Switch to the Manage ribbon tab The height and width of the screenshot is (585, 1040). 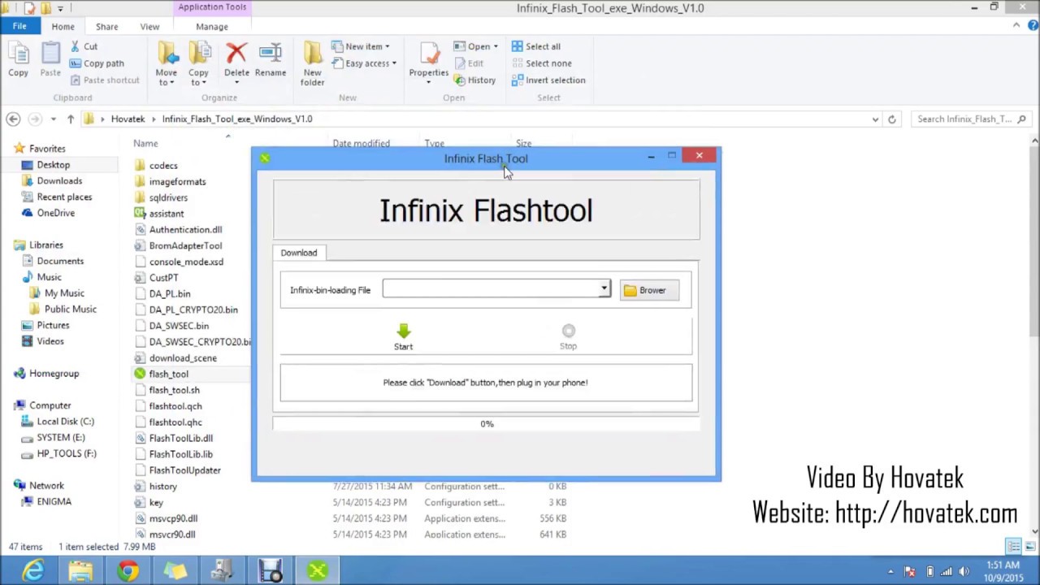click(x=212, y=26)
